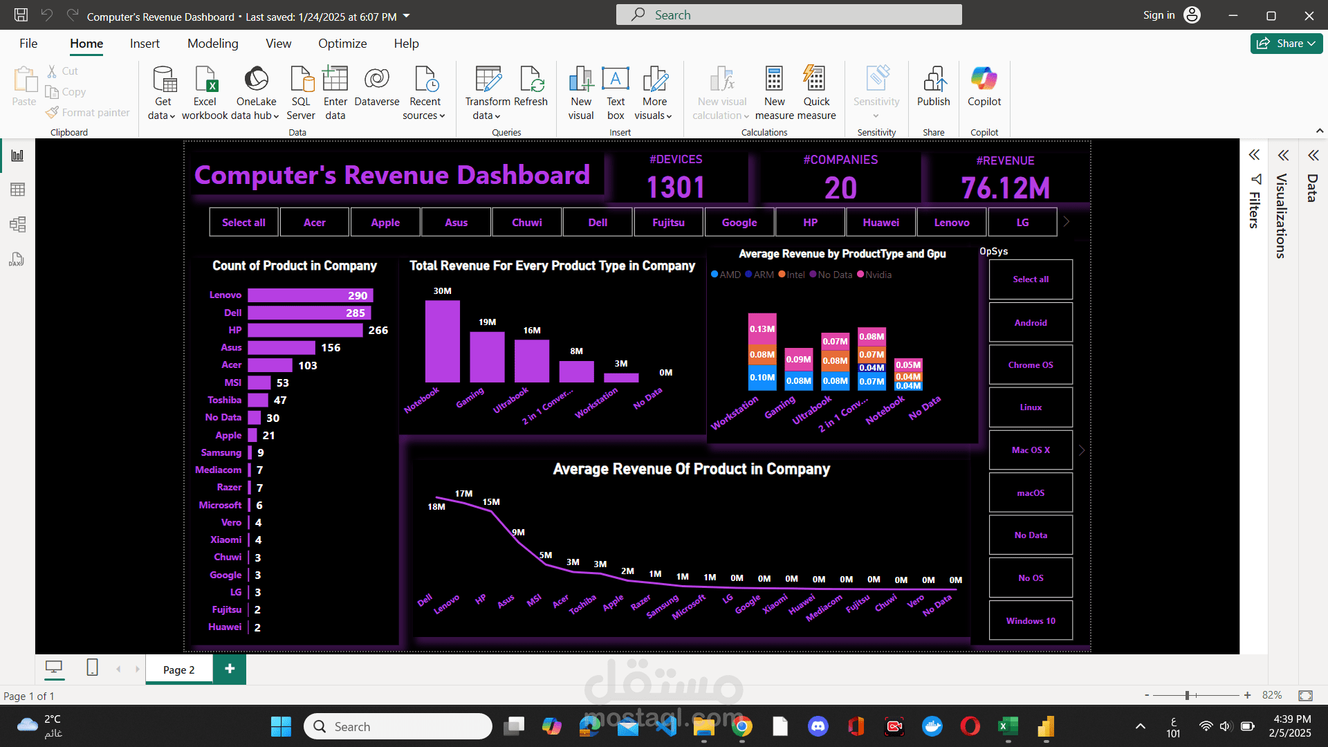The height and width of the screenshot is (747, 1328).
Task: Add a new report page
Action: 230,668
